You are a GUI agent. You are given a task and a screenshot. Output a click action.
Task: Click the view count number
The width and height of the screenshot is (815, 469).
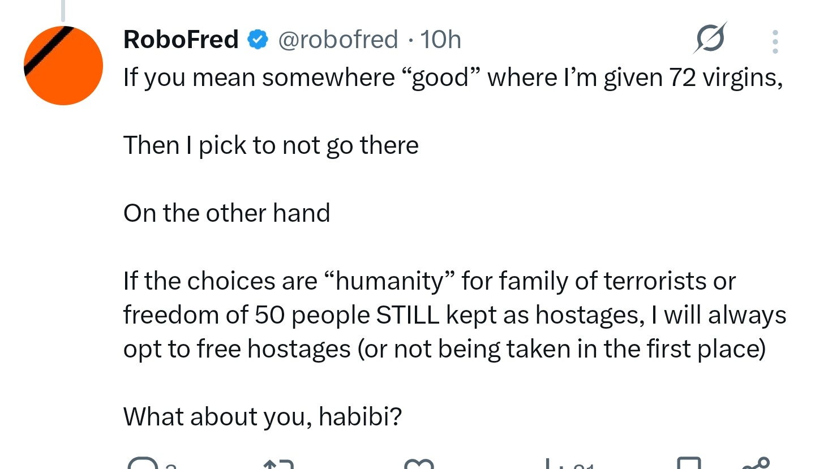coord(582,466)
